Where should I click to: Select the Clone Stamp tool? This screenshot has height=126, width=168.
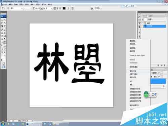pos(2,33)
